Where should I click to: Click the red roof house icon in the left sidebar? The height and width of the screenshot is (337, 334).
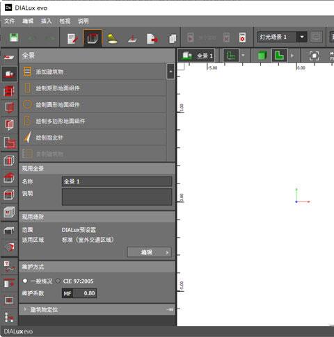(9, 178)
